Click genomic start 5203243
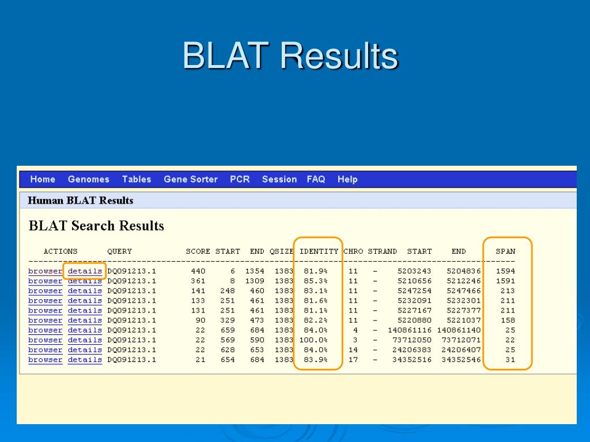 click(x=414, y=271)
